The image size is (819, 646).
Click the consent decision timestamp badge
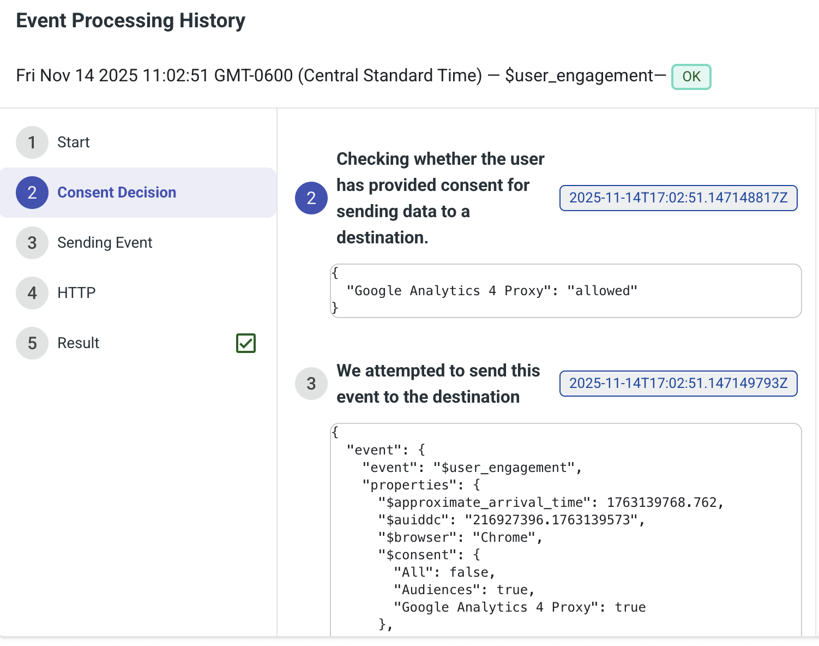pos(678,198)
